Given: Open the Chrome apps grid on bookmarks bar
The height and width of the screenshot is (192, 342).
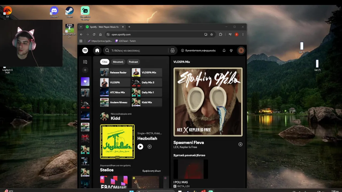Looking at the screenshot, I should 81,41.
